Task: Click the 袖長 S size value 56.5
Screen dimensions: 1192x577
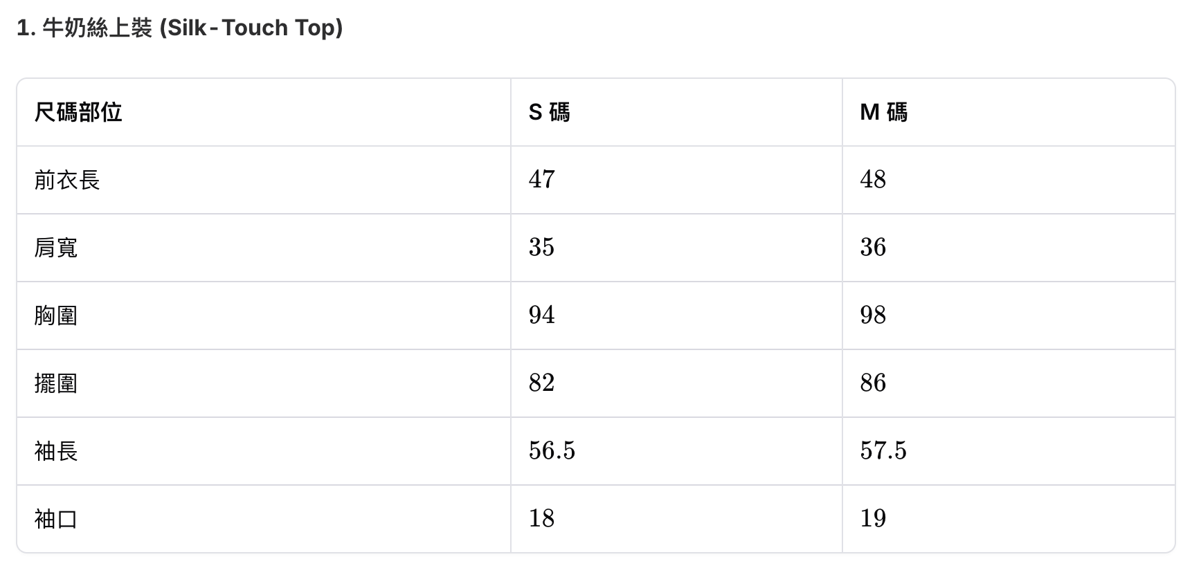Action: click(x=552, y=451)
